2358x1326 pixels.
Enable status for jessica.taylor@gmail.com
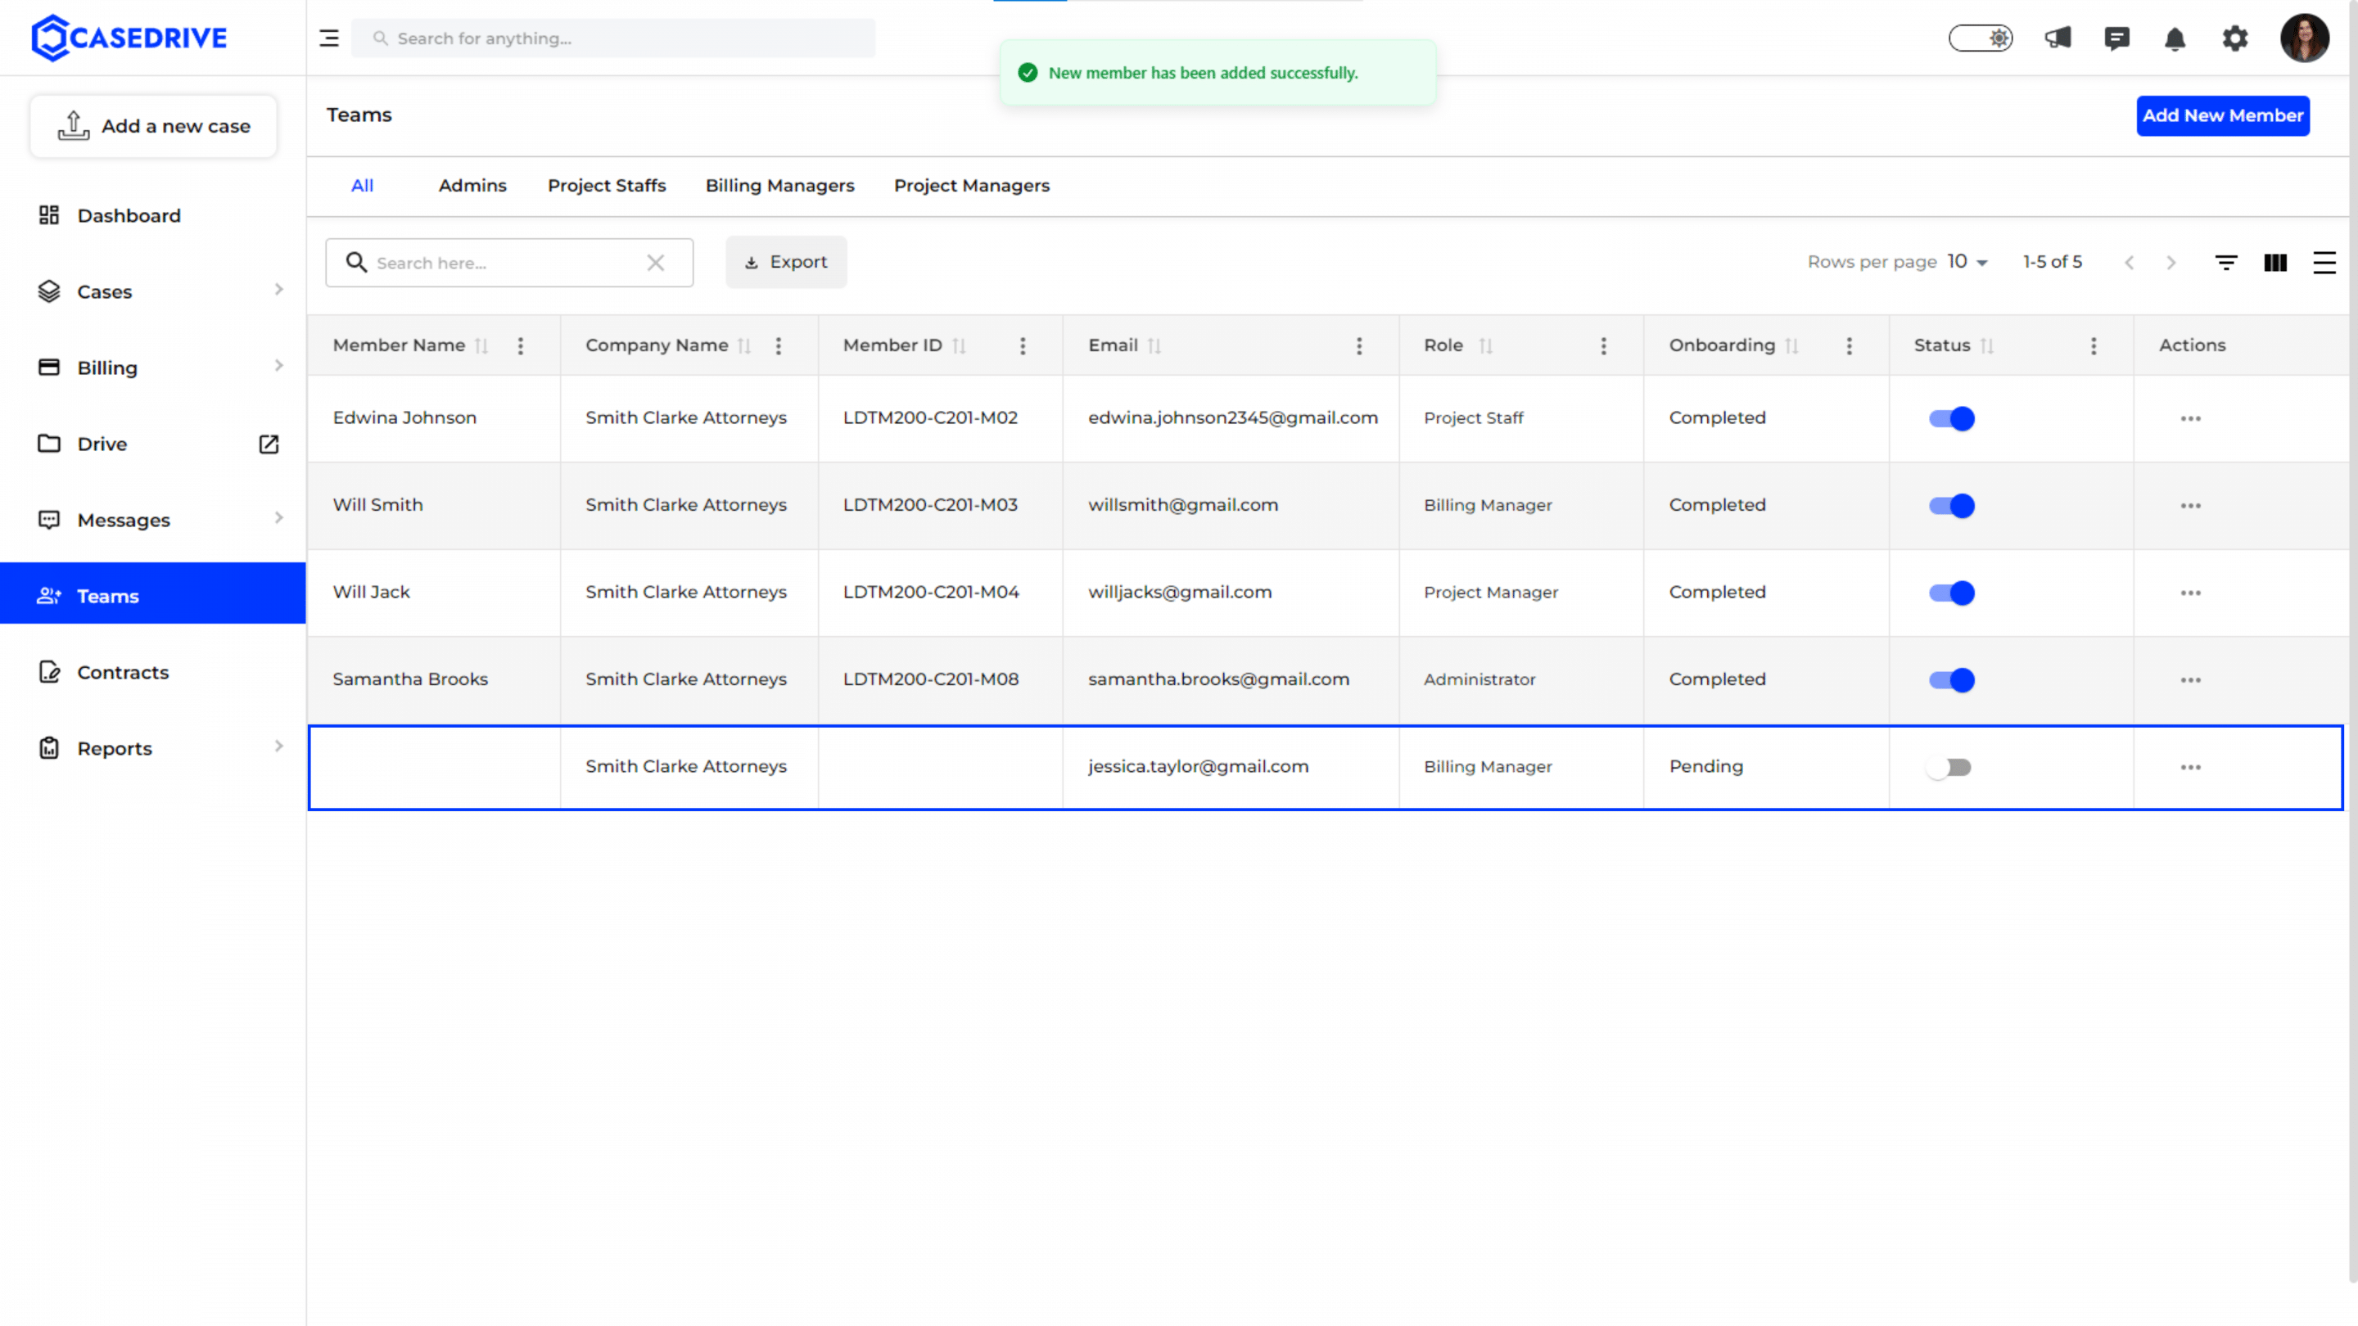pos(1948,767)
